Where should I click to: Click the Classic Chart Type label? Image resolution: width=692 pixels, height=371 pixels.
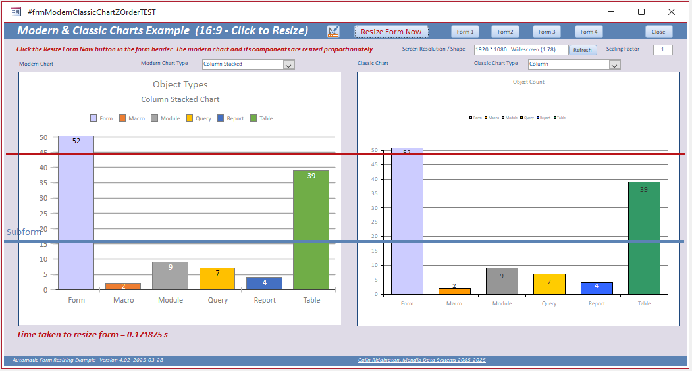coord(496,64)
